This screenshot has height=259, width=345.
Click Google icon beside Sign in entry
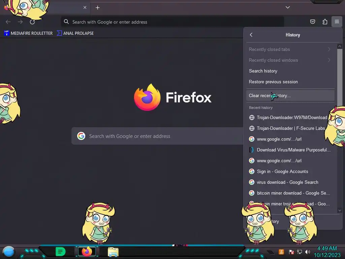[x=252, y=171]
